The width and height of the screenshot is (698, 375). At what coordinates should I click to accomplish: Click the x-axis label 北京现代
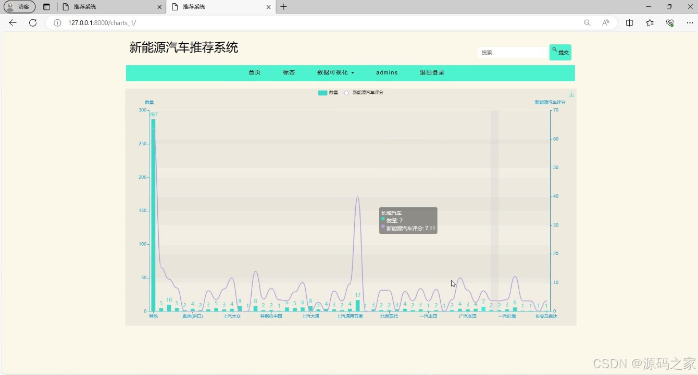pyautogui.click(x=389, y=316)
